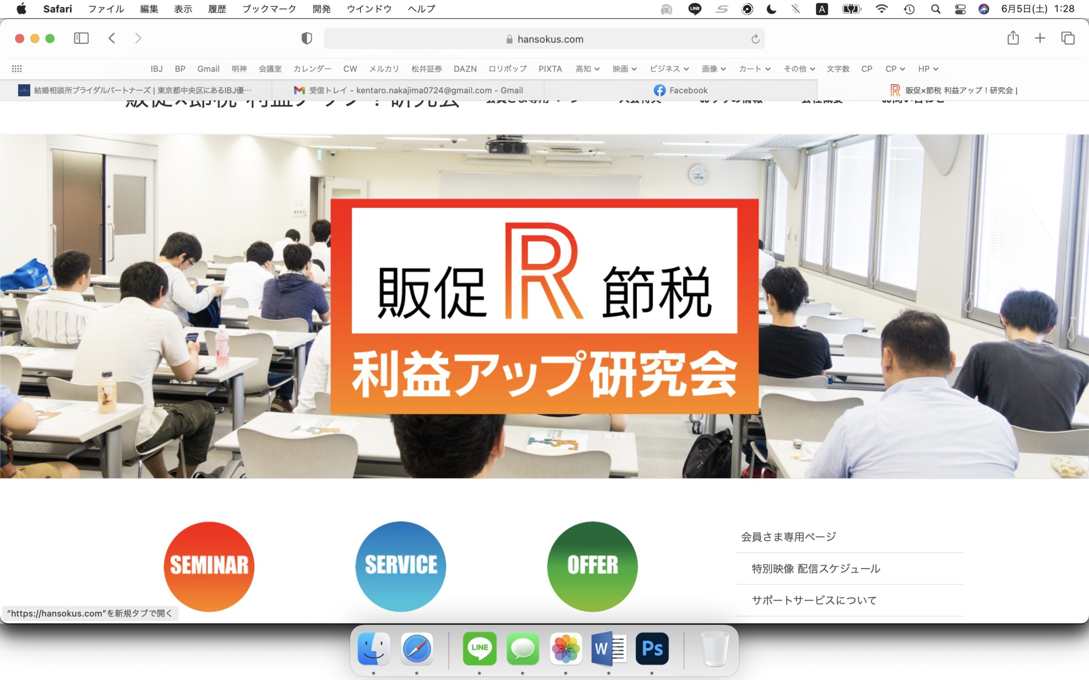
Task: Toggle the Safari sidebar icon
Action: click(81, 38)
